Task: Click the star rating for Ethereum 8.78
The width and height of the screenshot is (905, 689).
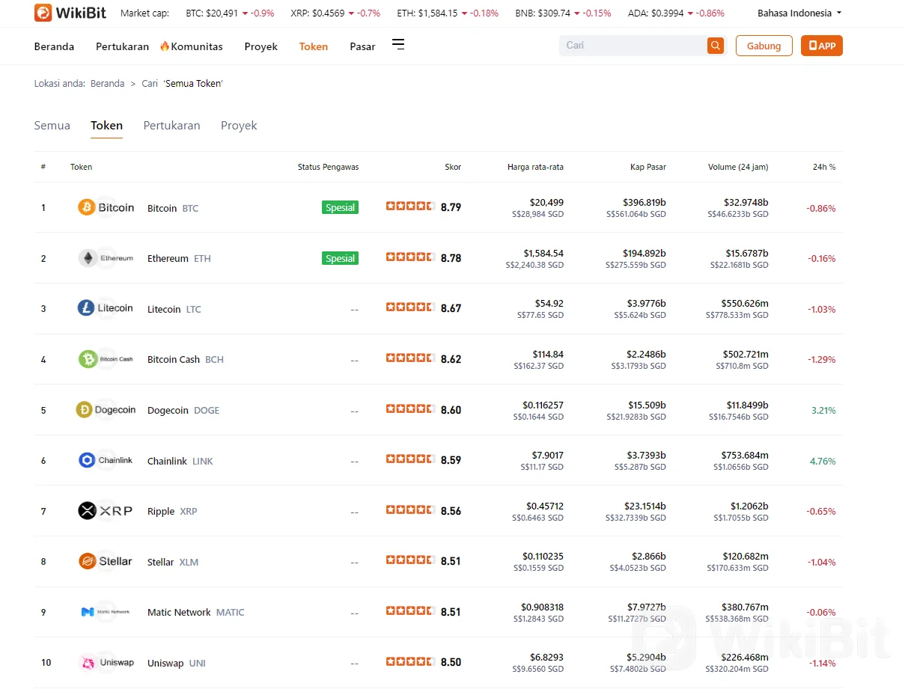Action: (x=410, y=257)
